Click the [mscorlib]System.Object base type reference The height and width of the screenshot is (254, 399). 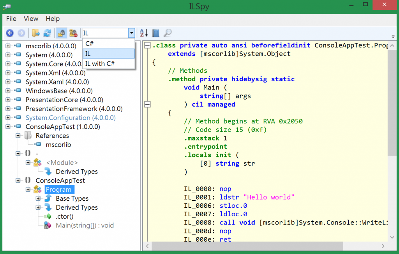pos(245,54)
